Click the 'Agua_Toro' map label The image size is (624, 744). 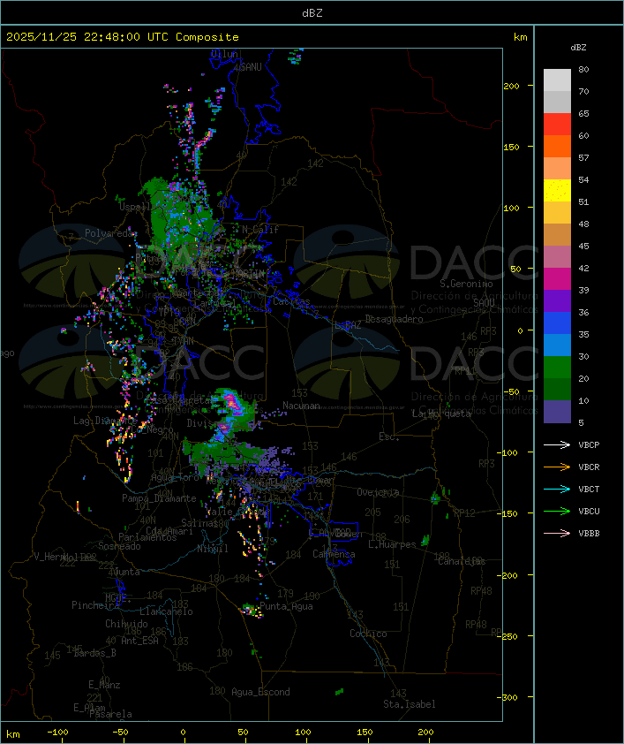tap(175, 477)
